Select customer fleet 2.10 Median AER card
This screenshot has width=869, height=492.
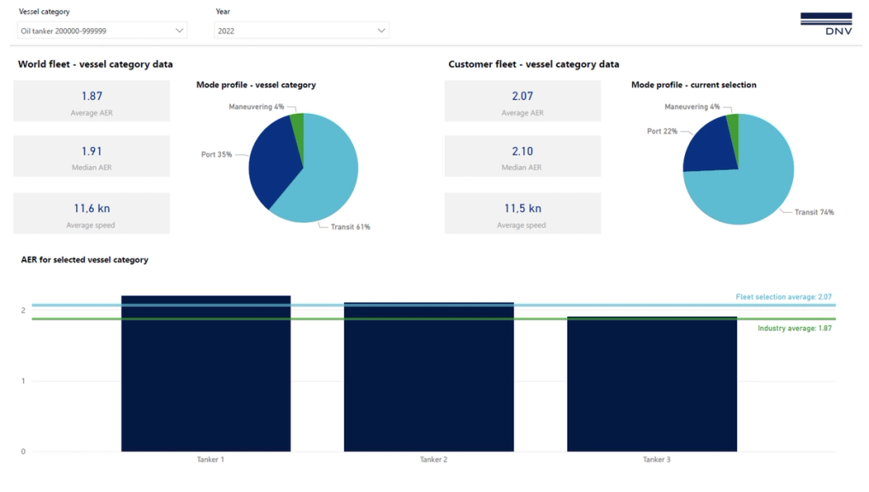523,156
